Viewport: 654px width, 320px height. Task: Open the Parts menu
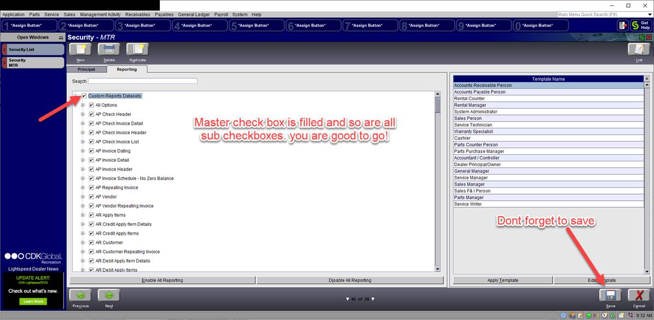[34, 15]
